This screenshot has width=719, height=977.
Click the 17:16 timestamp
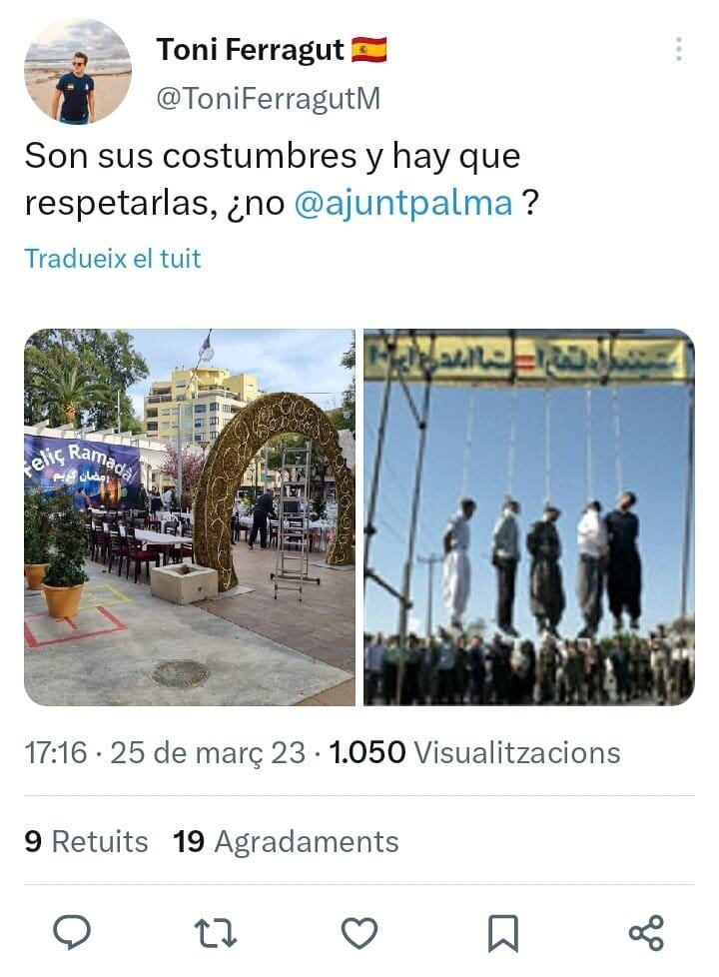tap(56, 752)
